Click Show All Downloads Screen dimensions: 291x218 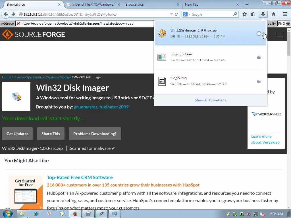coord(211,100)
